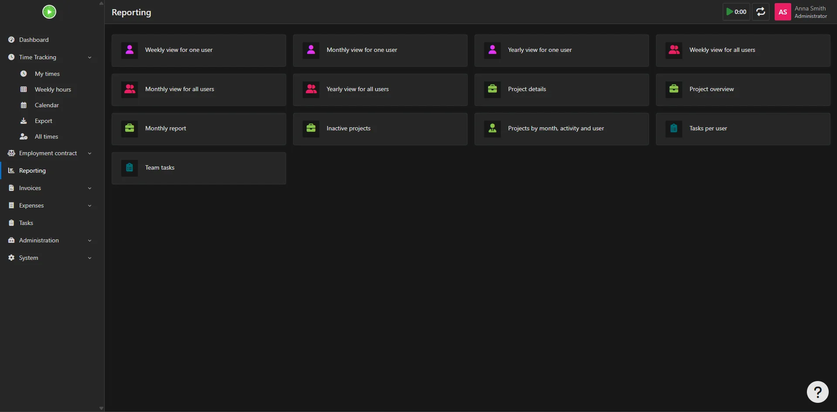
Task: Click the Expenses receipt icon
Action: pos(11,205)
